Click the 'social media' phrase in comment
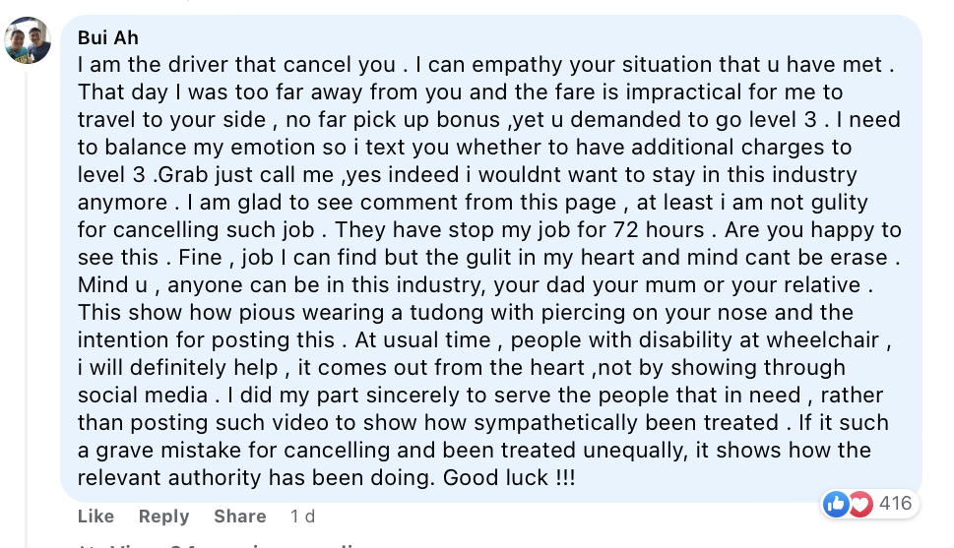954x548 pixels. coord(143,396)
